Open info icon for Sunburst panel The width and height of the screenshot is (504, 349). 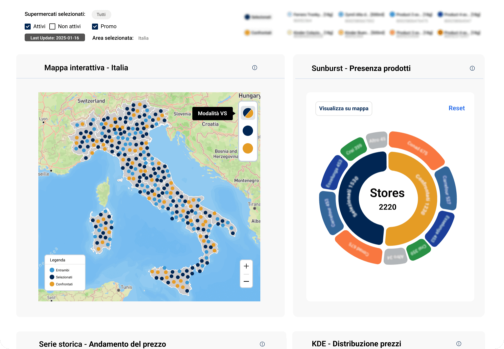472,68
